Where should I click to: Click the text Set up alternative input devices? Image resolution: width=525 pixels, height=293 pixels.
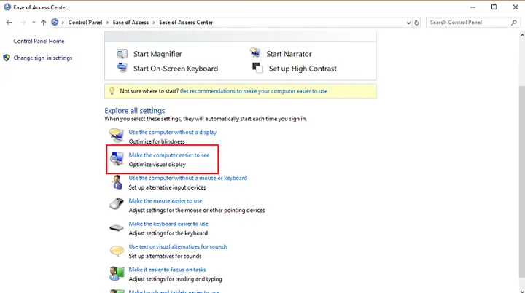pos(168,187)
